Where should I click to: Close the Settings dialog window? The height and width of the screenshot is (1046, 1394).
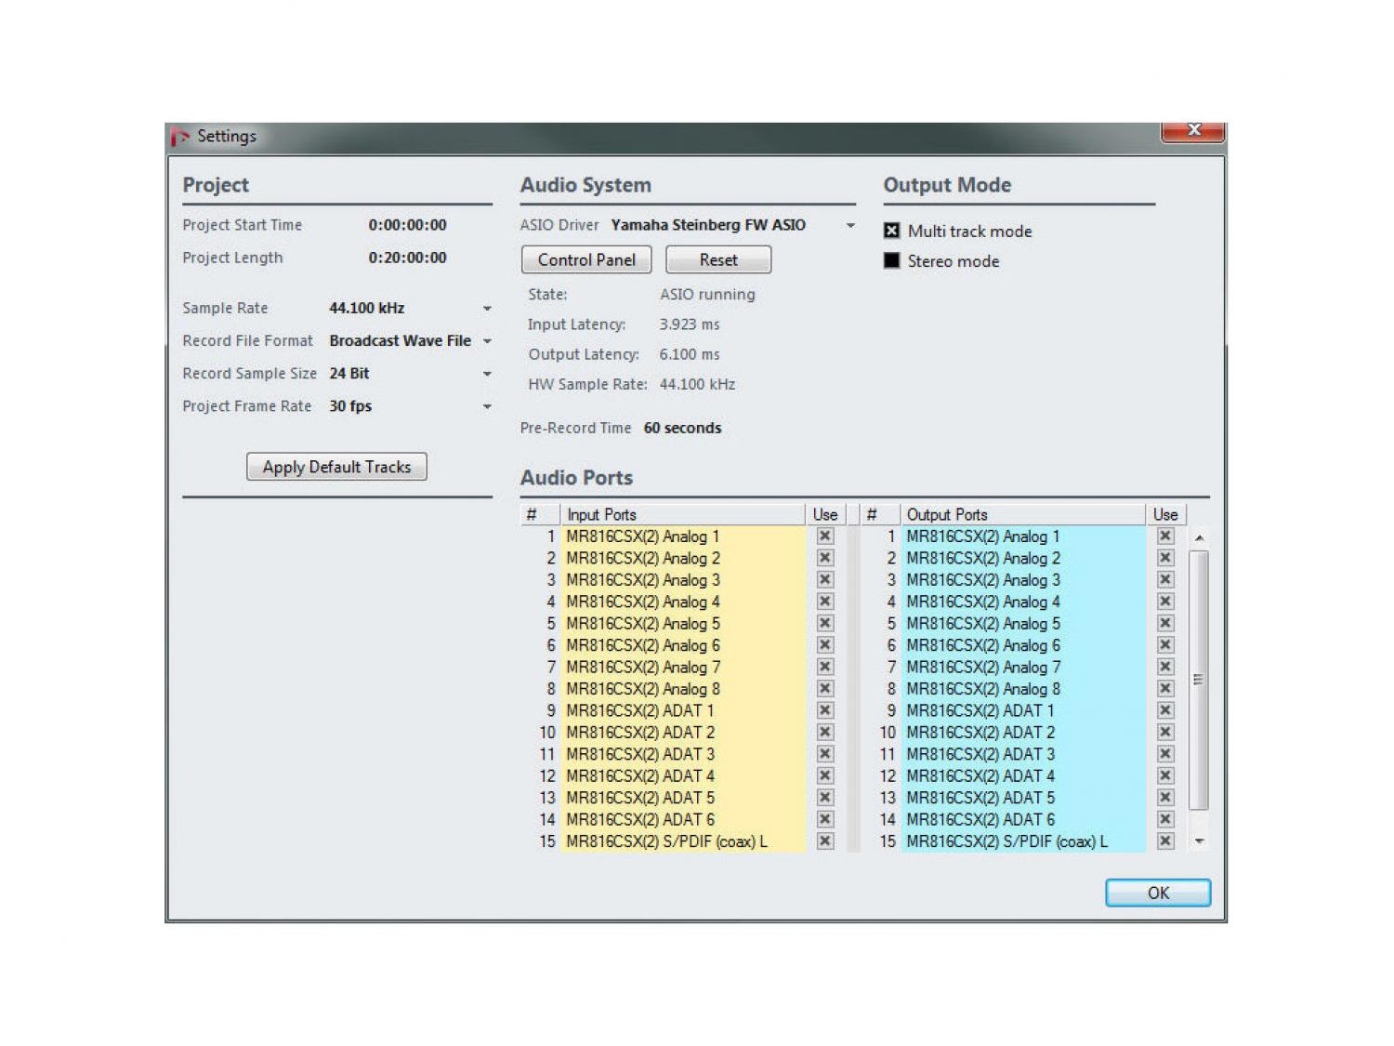click(x=1193, y=130)
